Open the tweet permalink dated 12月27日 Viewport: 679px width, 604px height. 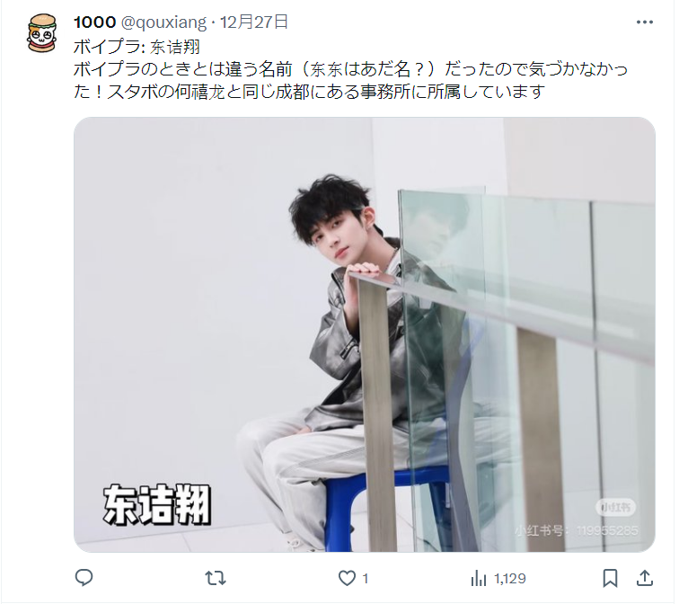pos(254,22)
